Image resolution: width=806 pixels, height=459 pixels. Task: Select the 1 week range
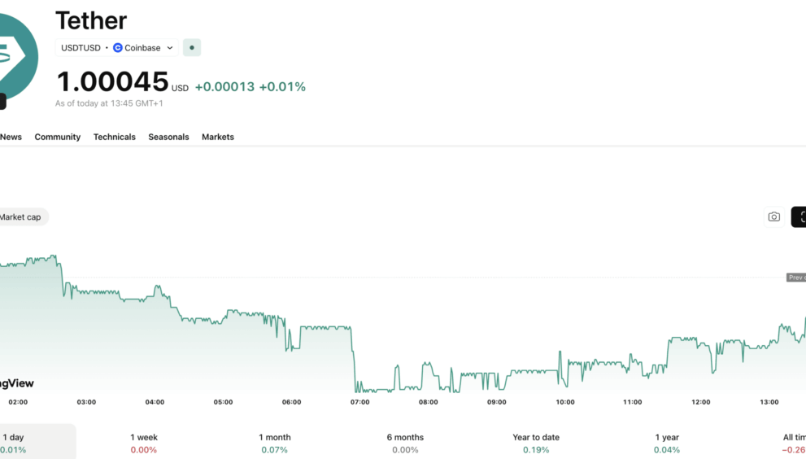[x=144, y=443]
